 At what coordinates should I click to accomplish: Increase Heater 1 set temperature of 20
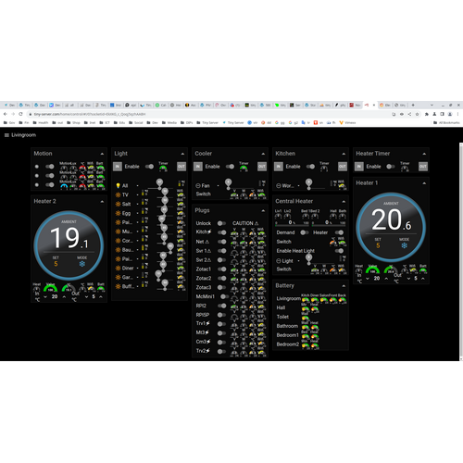coord(386,279)
